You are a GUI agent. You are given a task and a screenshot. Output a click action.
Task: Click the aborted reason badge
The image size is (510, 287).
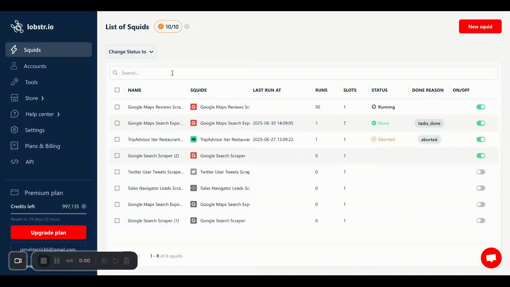(429, 140)
